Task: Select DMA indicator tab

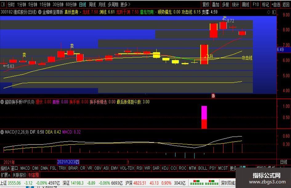Action: pos(44,168)
